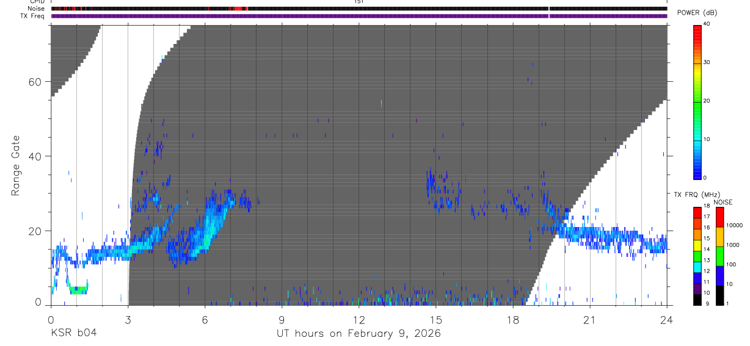Click the x-axis title 'UT hours on February 9, 2026'

coord(358,333)
